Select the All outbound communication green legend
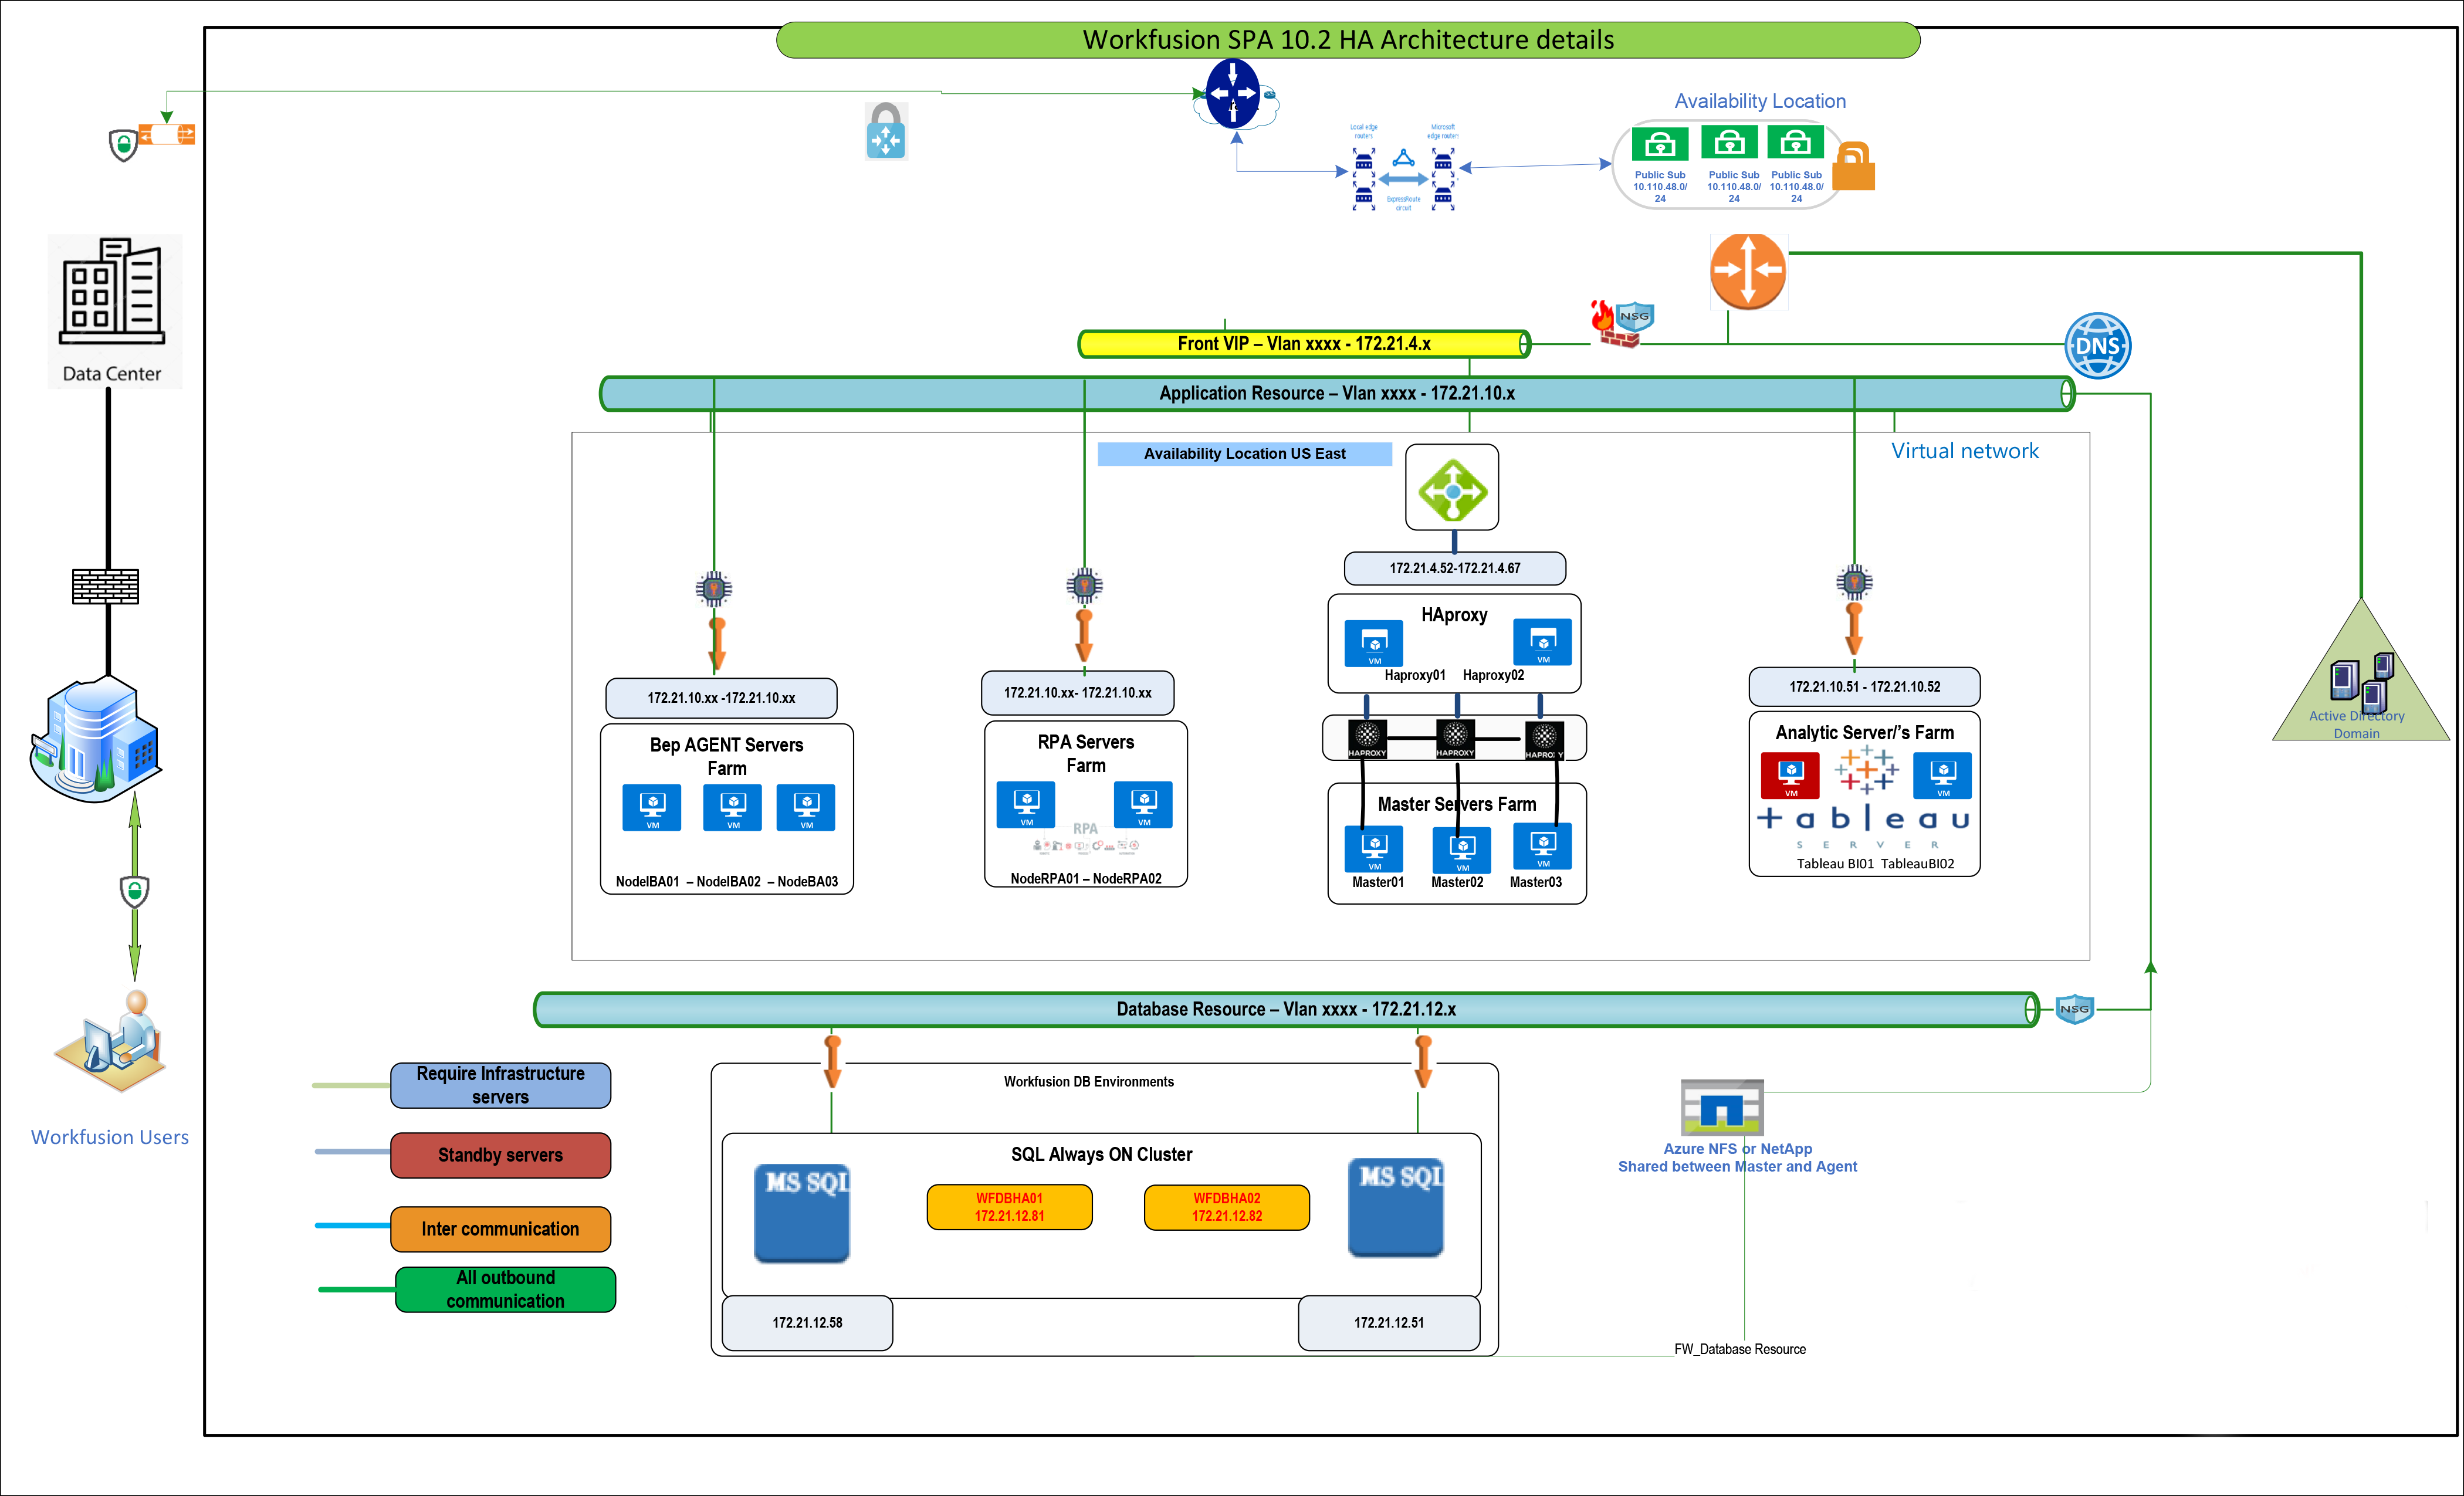This screenshot has height=1496, width=2464. pos(505,1289)
